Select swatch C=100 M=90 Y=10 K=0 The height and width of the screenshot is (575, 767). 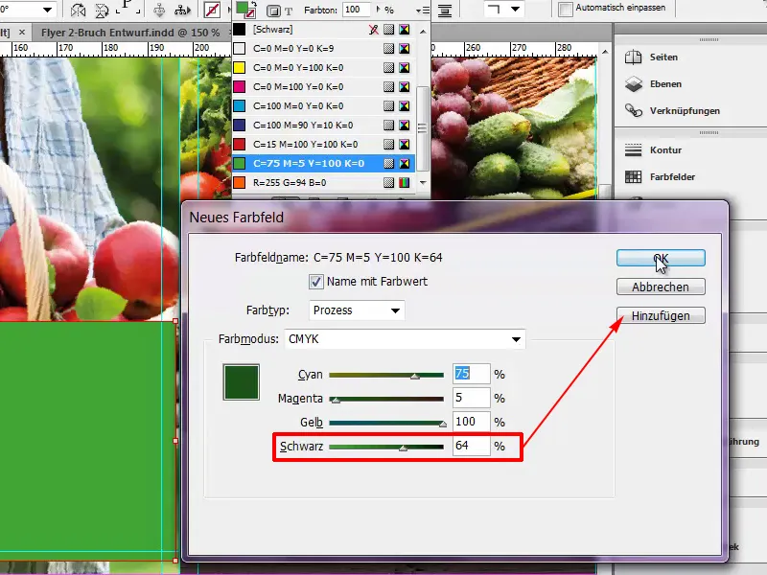323,126
